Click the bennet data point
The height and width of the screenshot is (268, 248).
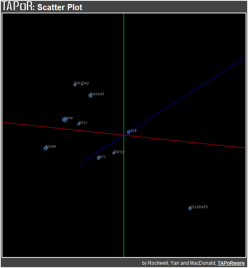90,96
